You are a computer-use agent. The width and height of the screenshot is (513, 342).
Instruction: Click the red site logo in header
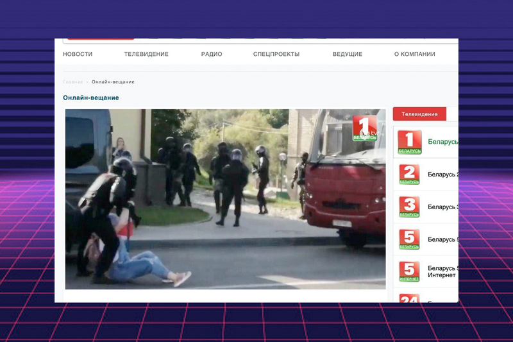(100, 38)
